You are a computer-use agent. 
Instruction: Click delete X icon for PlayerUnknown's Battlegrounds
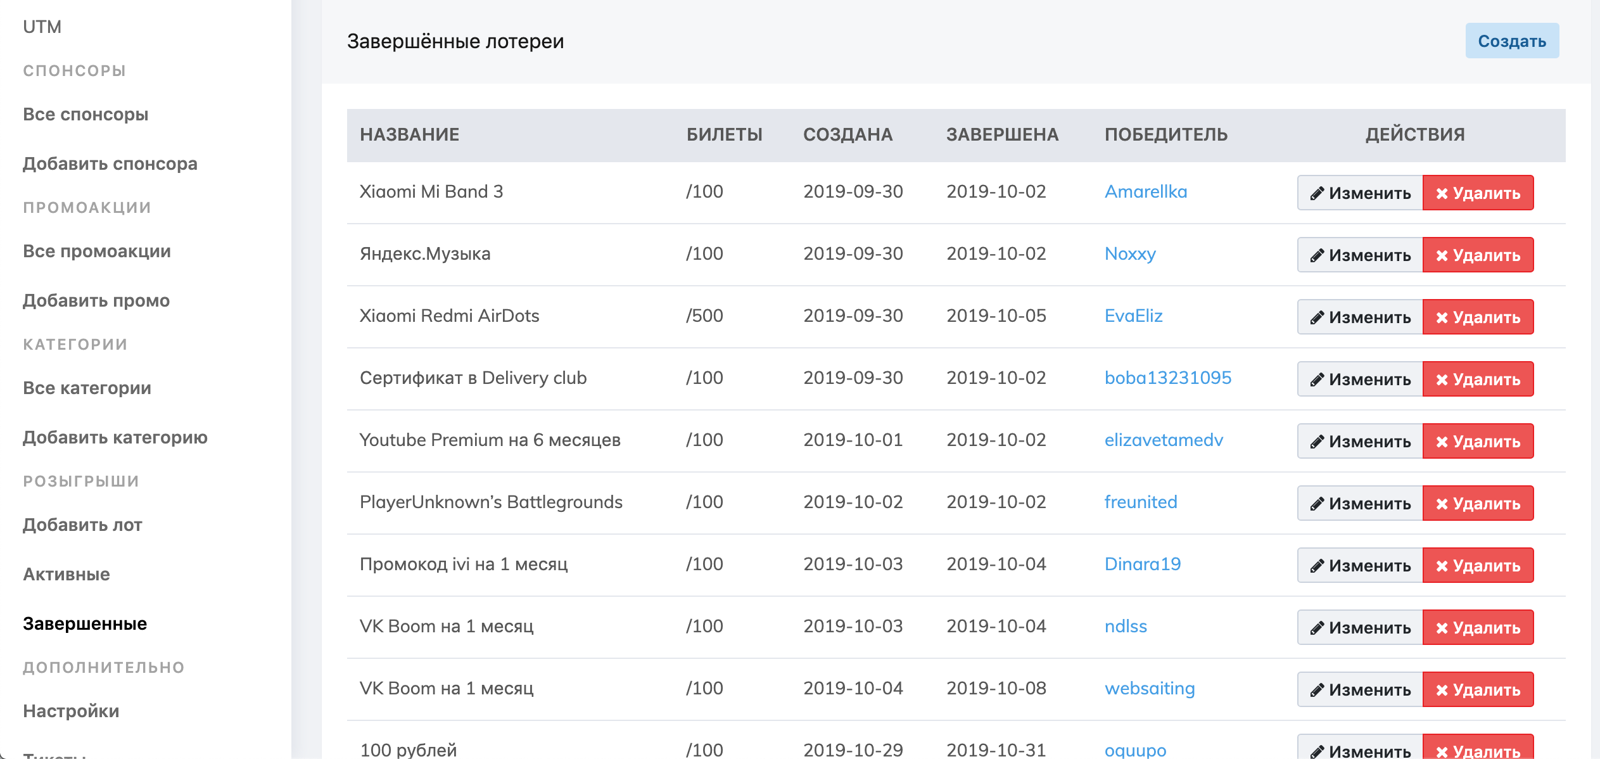point(1442,504)
